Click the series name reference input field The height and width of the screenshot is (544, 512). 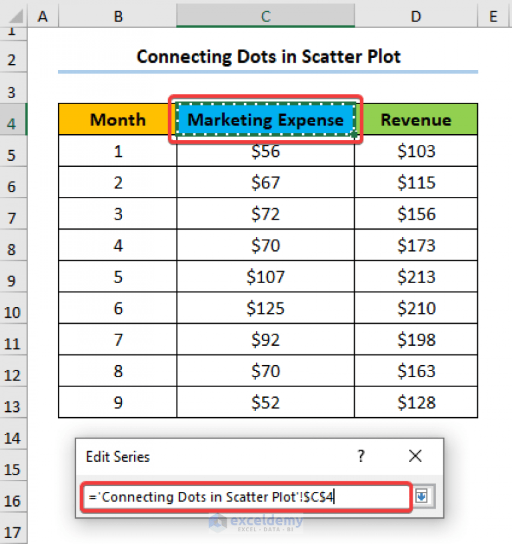click(246, 497)
